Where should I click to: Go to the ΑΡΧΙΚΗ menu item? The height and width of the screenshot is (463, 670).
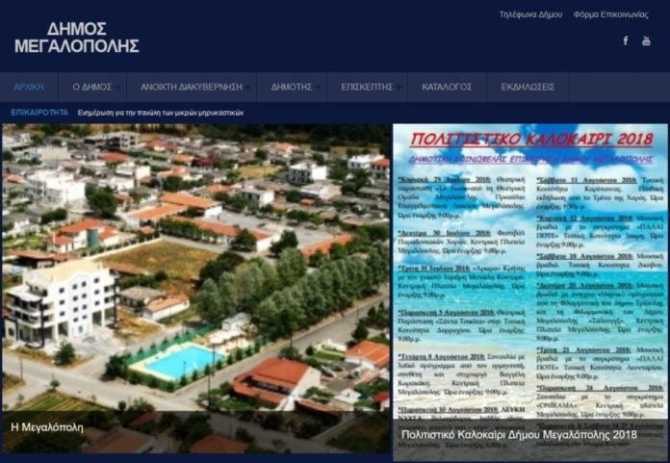point(29,87)
